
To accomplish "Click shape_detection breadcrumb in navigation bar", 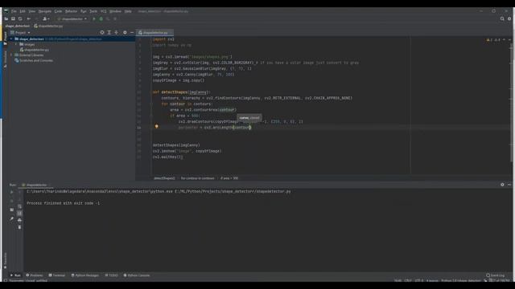I will click(x=18, y=26).
